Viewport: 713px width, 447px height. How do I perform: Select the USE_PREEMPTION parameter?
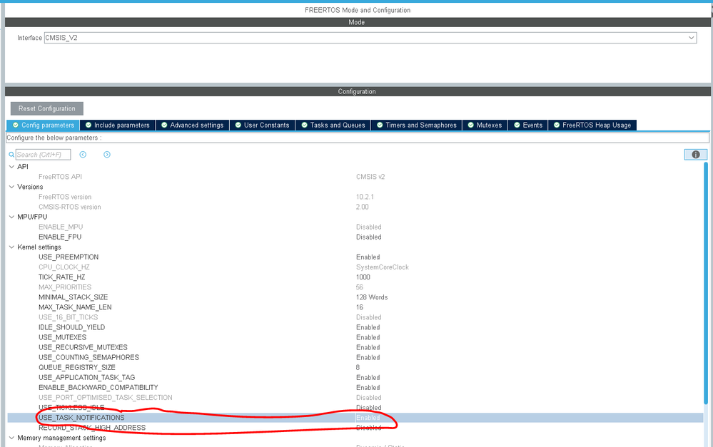[69, 257]
